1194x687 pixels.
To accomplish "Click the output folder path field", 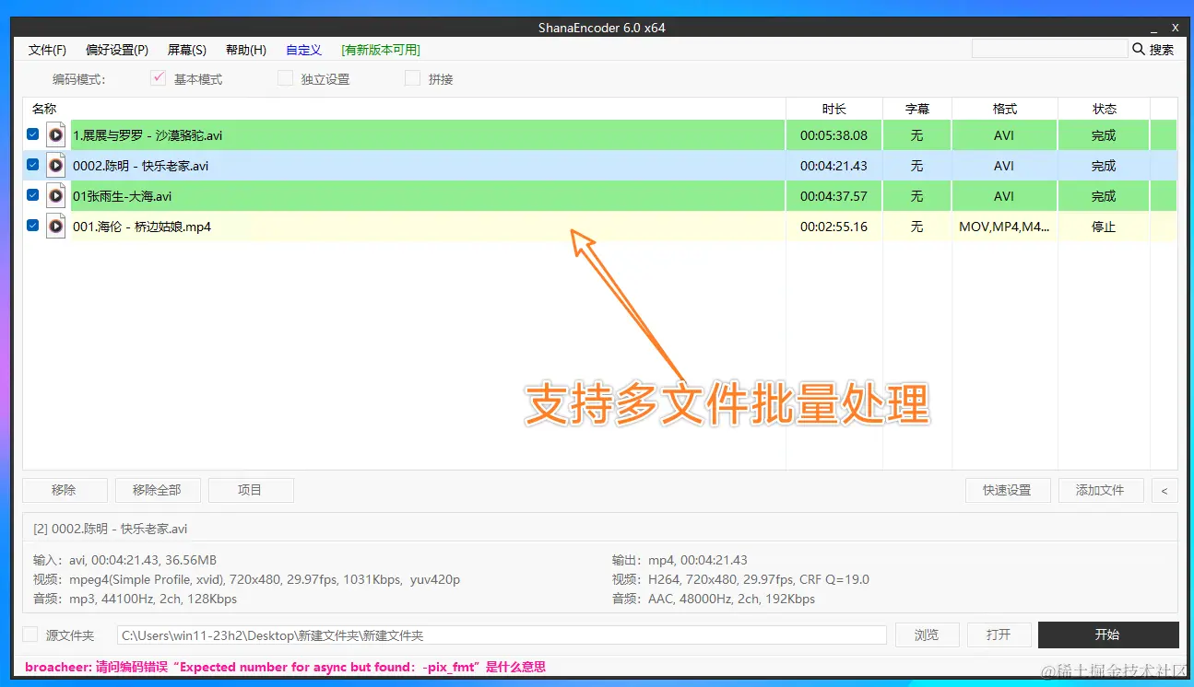I will [502, 635].
